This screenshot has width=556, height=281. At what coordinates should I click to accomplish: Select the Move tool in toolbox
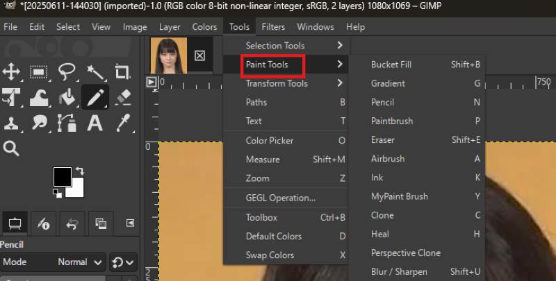[11, 72]
